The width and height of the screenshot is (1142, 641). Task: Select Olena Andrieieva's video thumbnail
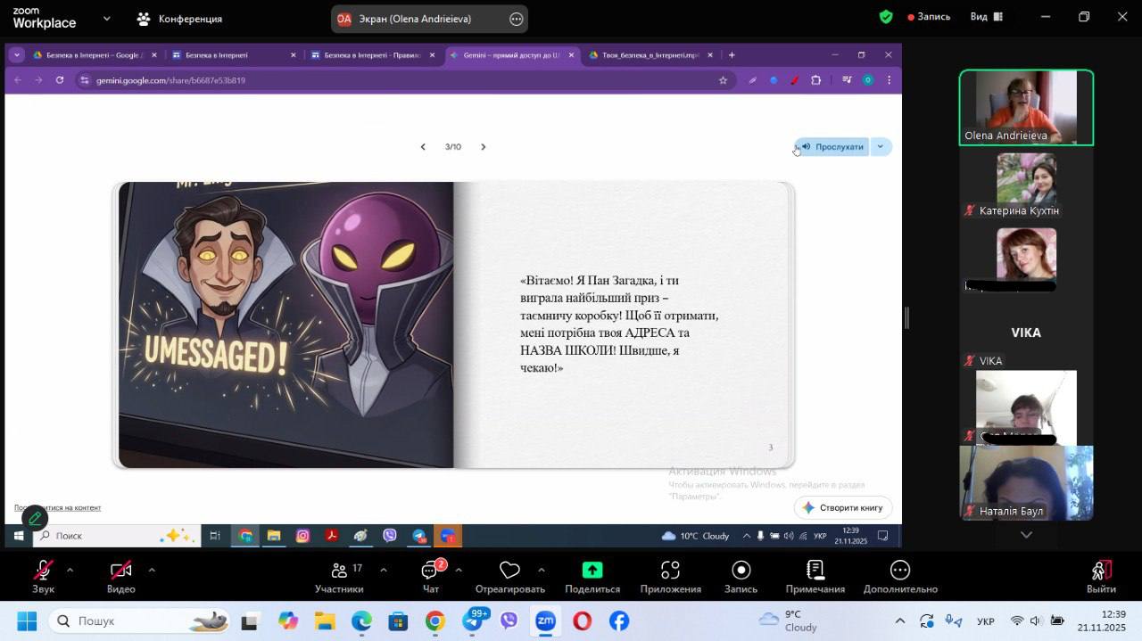pyautogui.click(x=1026, y=107)
